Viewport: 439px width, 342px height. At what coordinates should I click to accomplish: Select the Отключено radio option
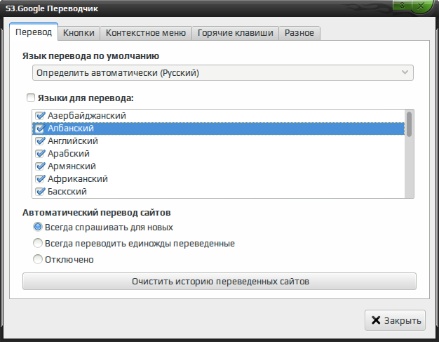point(38,259)
